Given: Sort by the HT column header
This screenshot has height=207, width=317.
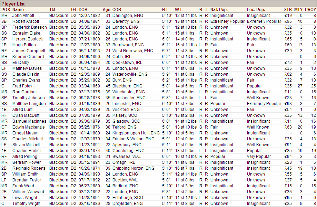Looking at the screenshot, I should tap(165, 10).
